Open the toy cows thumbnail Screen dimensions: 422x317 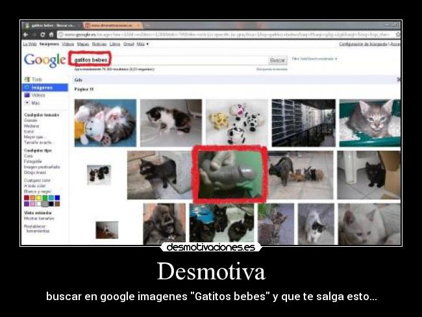237,123
